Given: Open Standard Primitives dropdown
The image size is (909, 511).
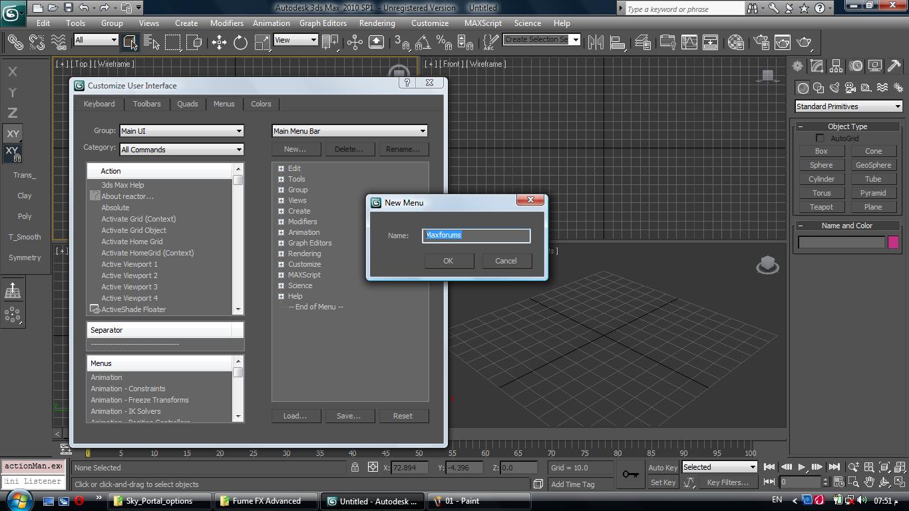Looking at the screenshot, I should (x=848, y=106).
